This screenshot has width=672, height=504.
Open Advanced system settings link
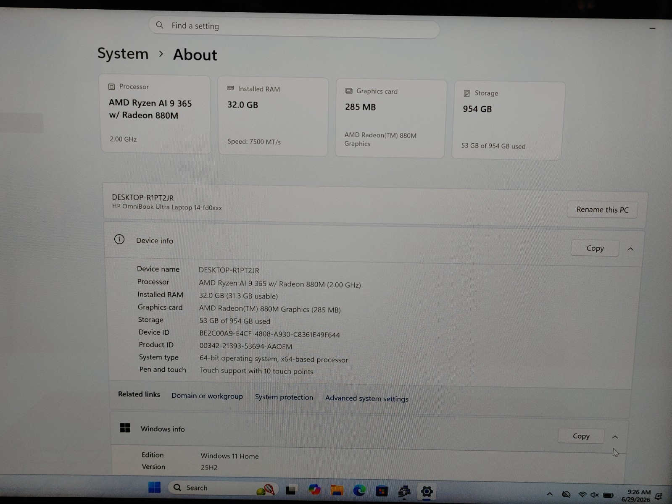tap(366, 399)
